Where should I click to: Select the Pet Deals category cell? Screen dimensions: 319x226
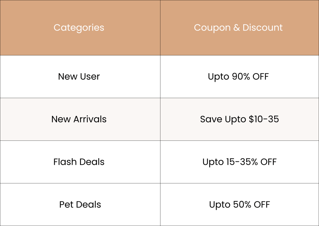(80, 204)
